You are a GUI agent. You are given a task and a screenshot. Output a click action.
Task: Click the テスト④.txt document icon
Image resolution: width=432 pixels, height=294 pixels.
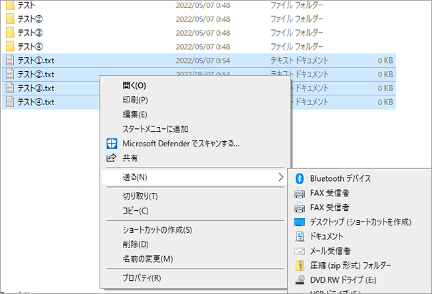coord(10,102)
